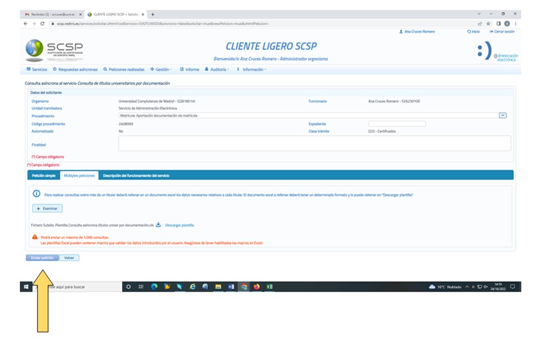Open the Windows Start menu
This screenshot has height=348, width=535.
26,287
